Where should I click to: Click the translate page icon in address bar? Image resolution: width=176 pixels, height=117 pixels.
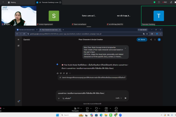point(144,34)
